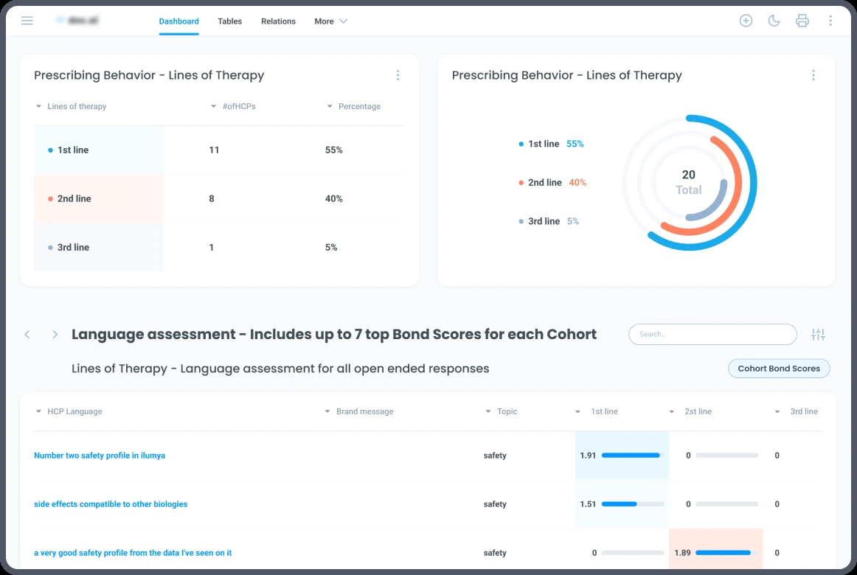Select the 1st line table row
The height and width of the screenshot is (575, 857).
tap(219, 150)
